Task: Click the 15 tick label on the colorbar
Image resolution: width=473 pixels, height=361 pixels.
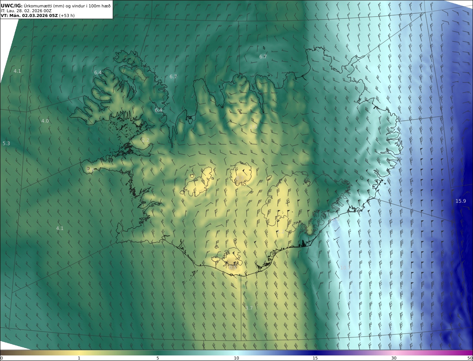Action: (315, 358)
